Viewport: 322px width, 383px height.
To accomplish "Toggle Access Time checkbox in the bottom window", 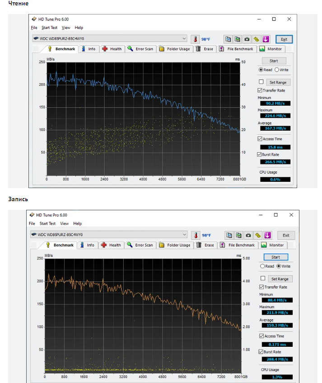I will click(262, 336).
